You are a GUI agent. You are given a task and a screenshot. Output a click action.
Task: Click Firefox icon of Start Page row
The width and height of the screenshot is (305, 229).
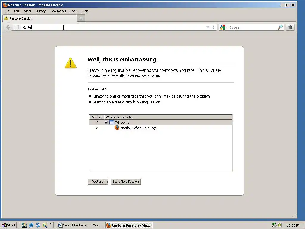click(x=117, y=128)
